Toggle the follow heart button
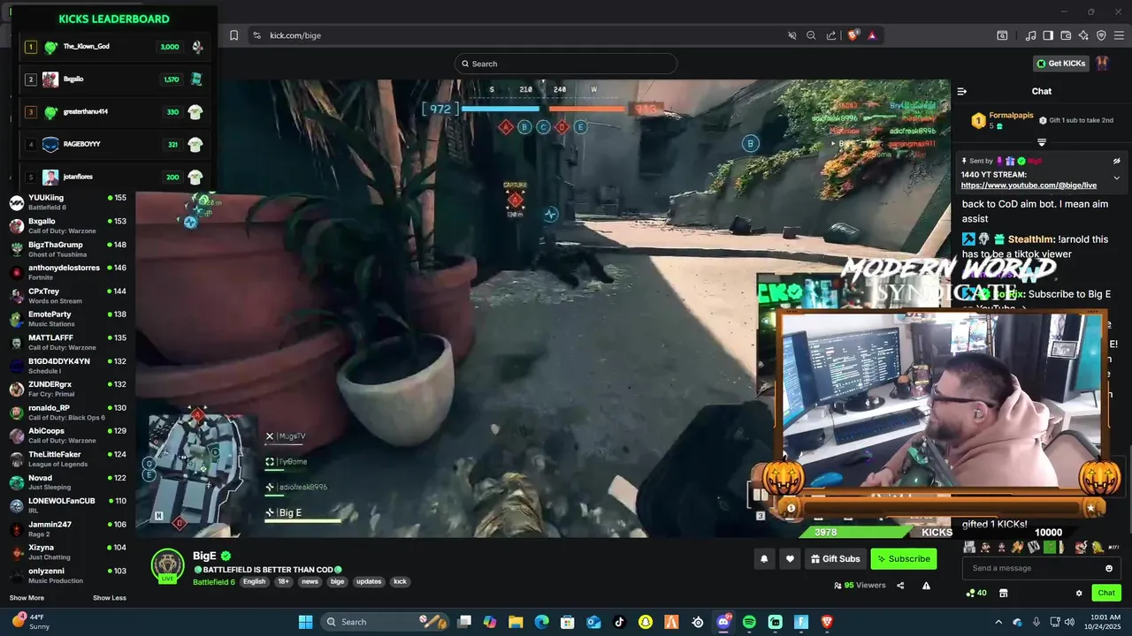Image resolution: width=1132 pixels, height=636 pixels. pos(790,558)
